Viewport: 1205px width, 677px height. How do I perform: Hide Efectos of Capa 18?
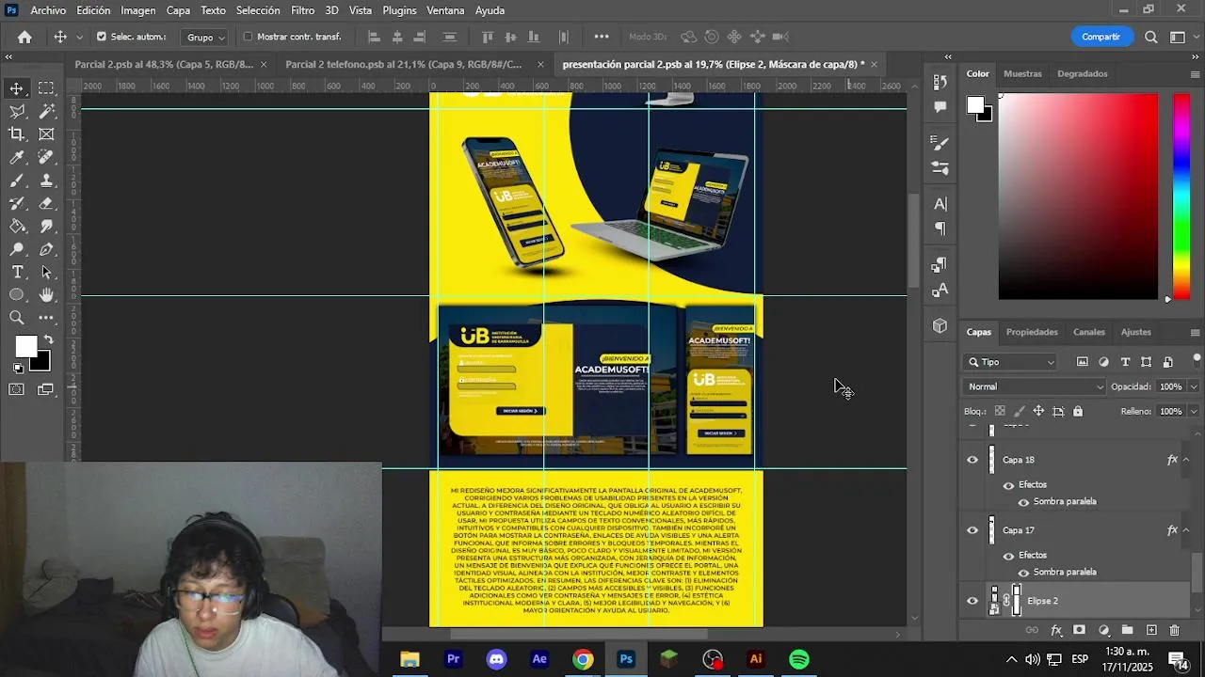click(1008, 485)
